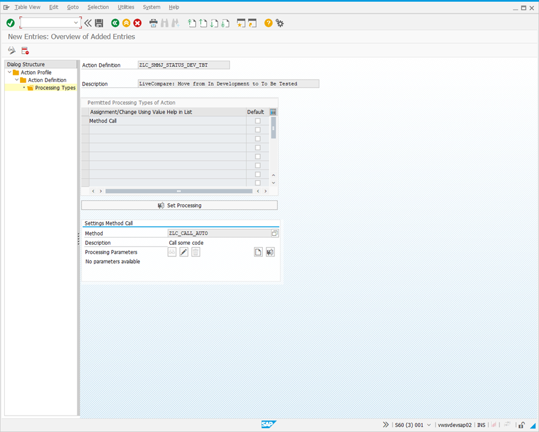
Task: Save entries with the floppy disk icon
Action: point(99,23)
